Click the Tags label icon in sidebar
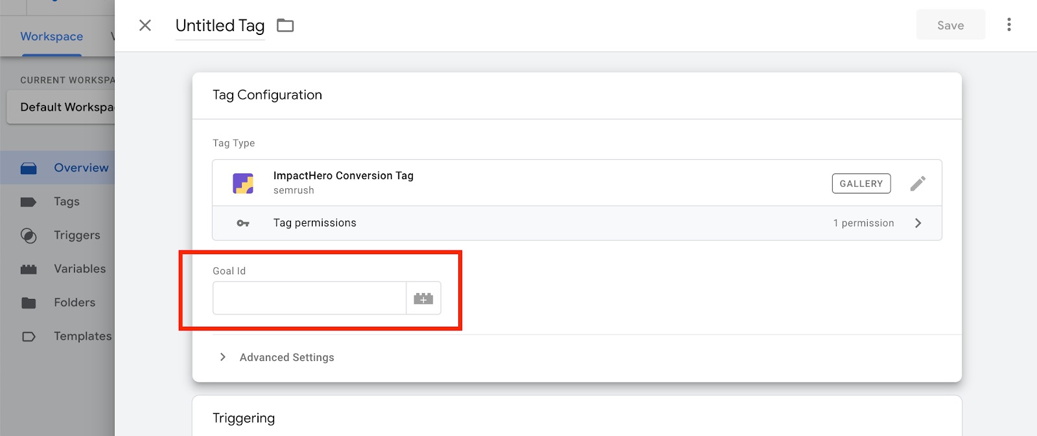This screenshot has height=436, width=1037. pyautogui.click(x=29, y=202)
